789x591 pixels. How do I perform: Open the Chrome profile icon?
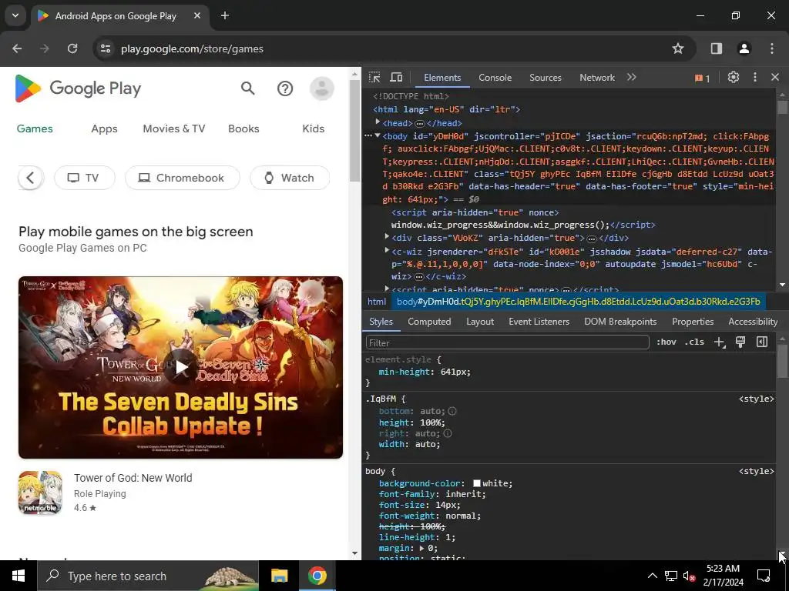(744, 48)
